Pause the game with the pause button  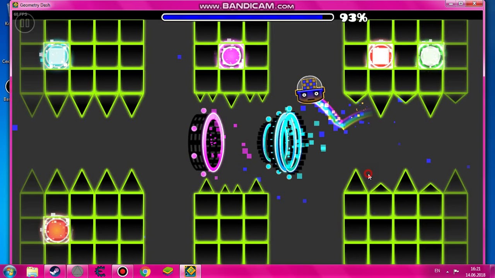(x=25, y=24)
